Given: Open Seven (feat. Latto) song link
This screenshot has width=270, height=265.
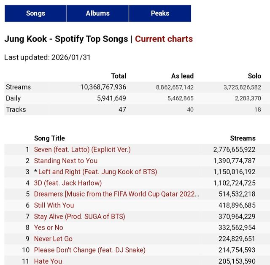Looking at the screenshot, I should (x=82, y=149).
